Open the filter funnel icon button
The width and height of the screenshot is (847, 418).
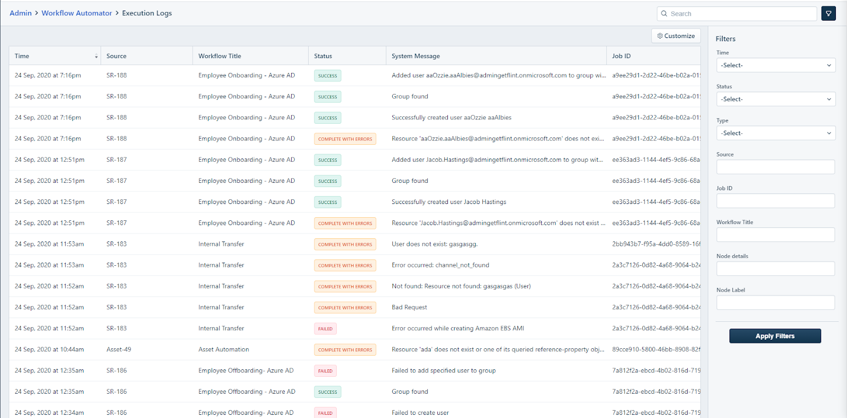pos(828,14)
